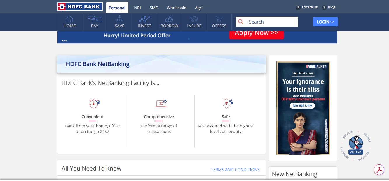Click the "New NetBanking" heading
The image size is (389, 181).
pos(294,174)
